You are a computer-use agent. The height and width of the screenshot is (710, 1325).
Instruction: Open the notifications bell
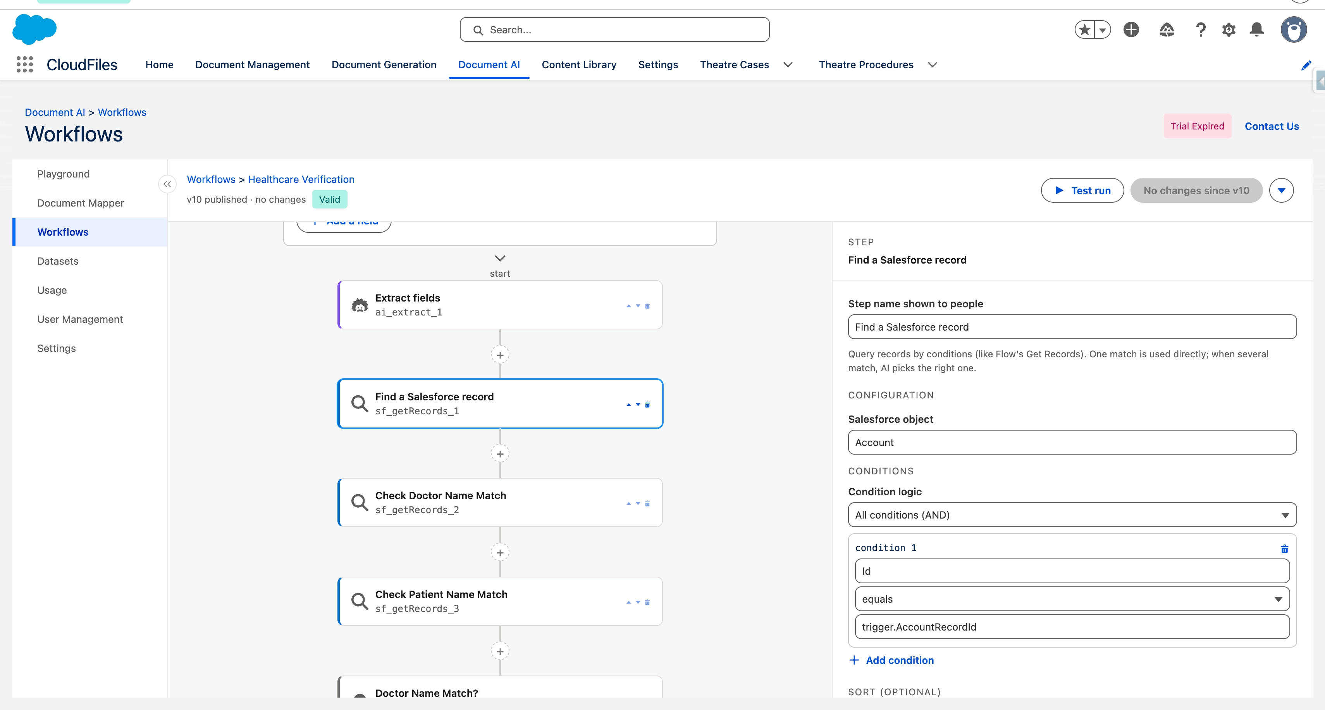click(x=1256, y=30)
